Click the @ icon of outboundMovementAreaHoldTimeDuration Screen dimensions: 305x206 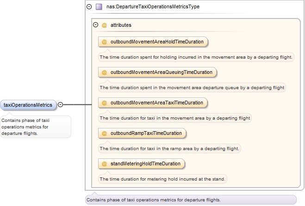coord(104,42)
